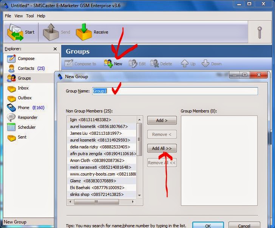Viewport: 275px width, 228px height.
Task: Open Compose in Explorer panel
Action: click(21, 59)
